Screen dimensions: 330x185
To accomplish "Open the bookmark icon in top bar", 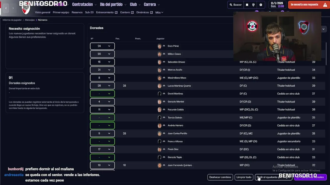I will point(247,5).
